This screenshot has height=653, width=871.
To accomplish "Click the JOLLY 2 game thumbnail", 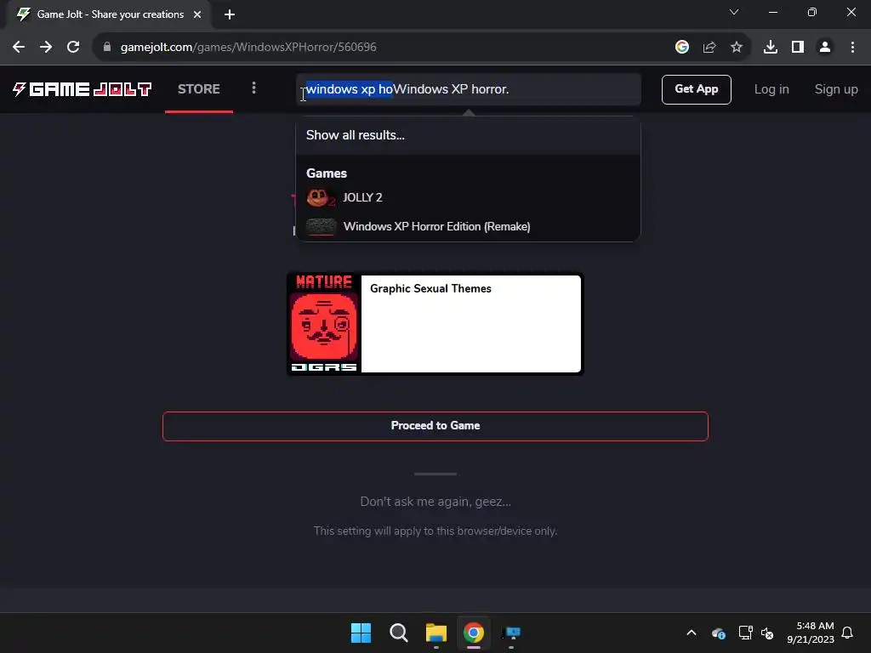I will click(x=321, y=197).
